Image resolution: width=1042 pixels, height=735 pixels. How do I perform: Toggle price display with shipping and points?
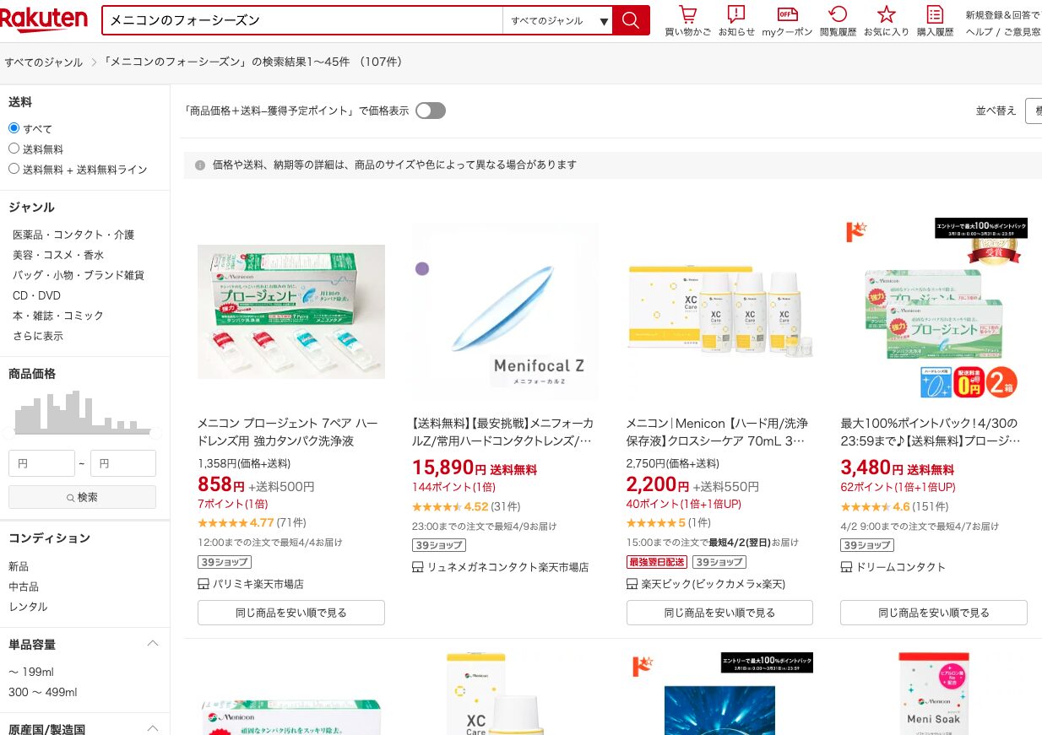430,111
